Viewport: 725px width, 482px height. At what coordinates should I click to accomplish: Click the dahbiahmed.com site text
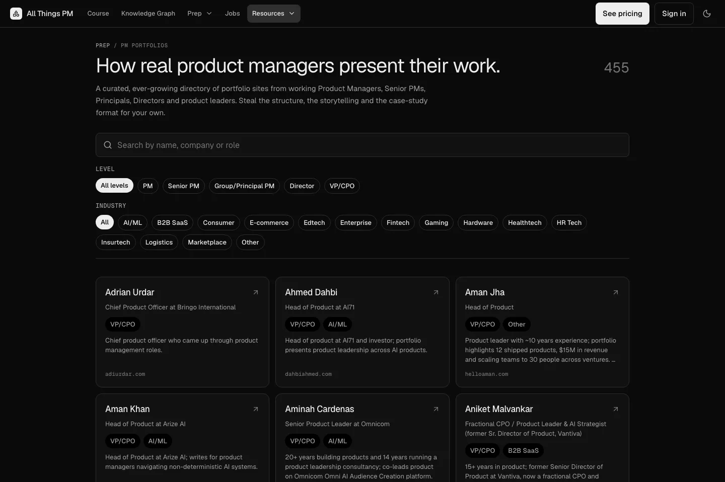308,374
